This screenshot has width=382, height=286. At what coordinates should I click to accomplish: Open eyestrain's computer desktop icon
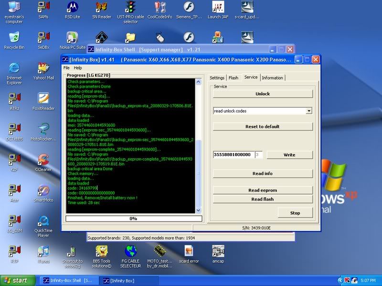pyautogui.click(x=14, y=12)
